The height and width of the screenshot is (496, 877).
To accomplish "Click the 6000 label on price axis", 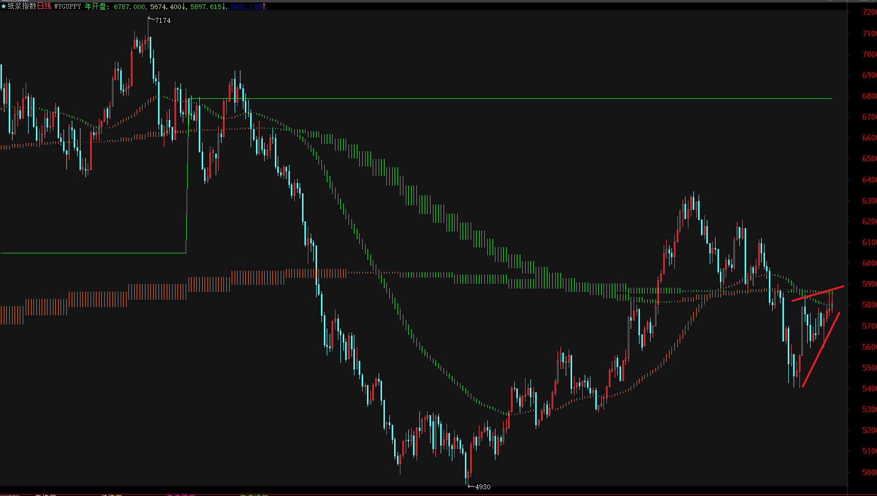I will click(x=869, y=263).
